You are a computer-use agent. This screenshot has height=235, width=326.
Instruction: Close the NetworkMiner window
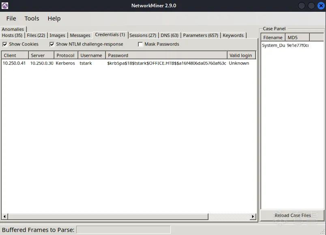[321, 6]
